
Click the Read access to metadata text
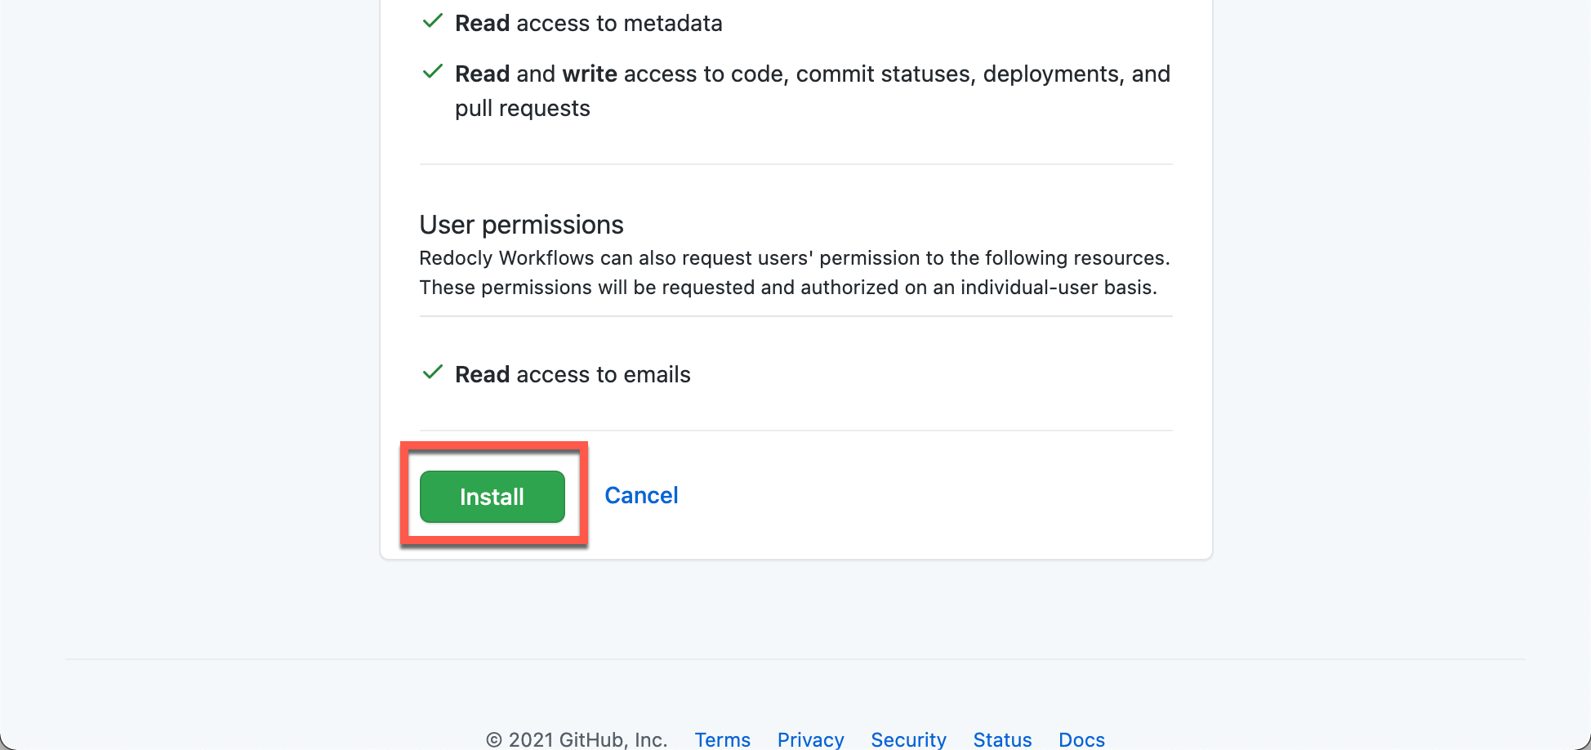[x=588, y=23]
